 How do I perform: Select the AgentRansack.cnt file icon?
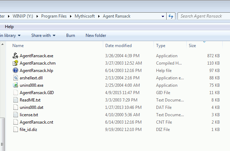tap(15, 122)
